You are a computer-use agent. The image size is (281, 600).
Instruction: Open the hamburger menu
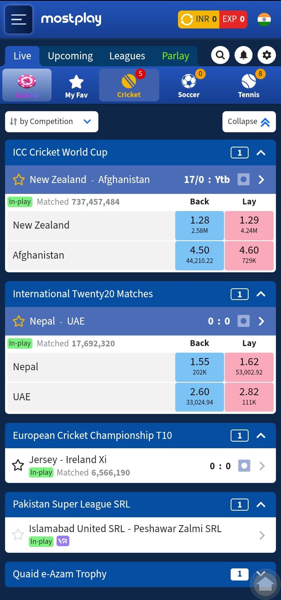(18, 20)
